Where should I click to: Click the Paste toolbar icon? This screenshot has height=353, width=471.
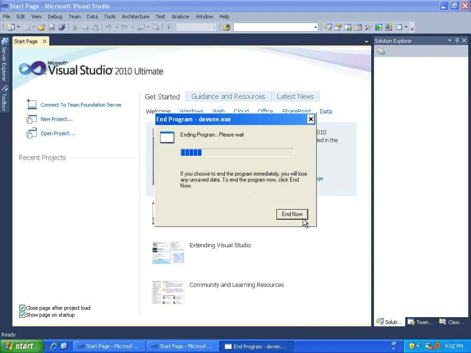pyautogui.click(x=95, y=27)
